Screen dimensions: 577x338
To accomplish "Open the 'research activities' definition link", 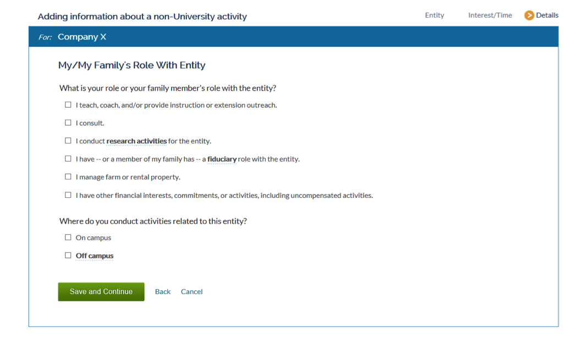I will tap(136, 141).
